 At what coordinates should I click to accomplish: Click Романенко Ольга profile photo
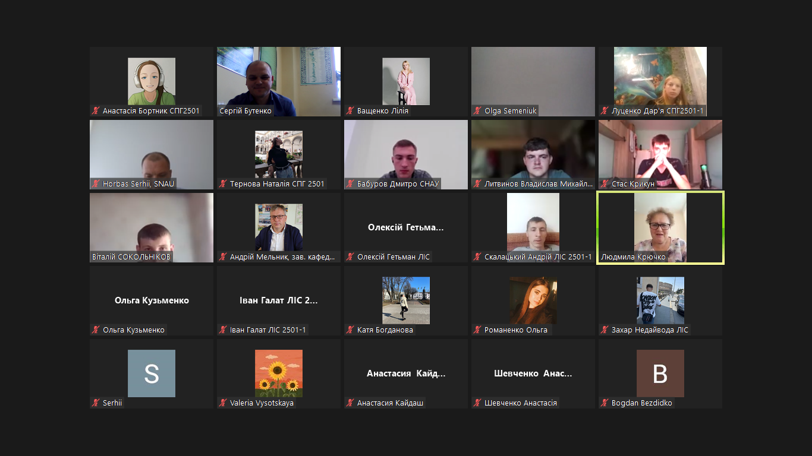pyautogui.click(x=533, y=300)
